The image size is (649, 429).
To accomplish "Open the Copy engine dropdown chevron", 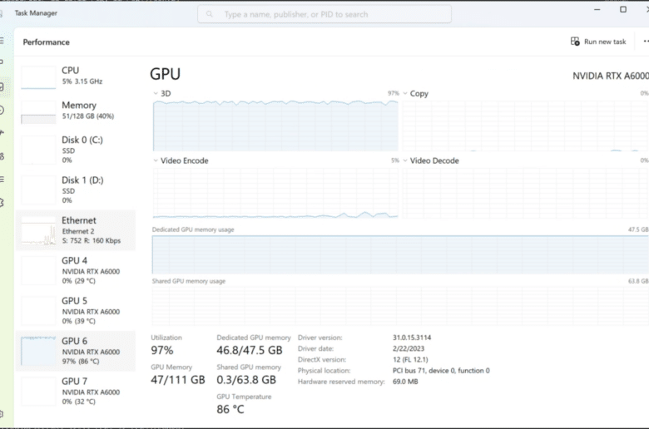I will [x=405, y=93].
